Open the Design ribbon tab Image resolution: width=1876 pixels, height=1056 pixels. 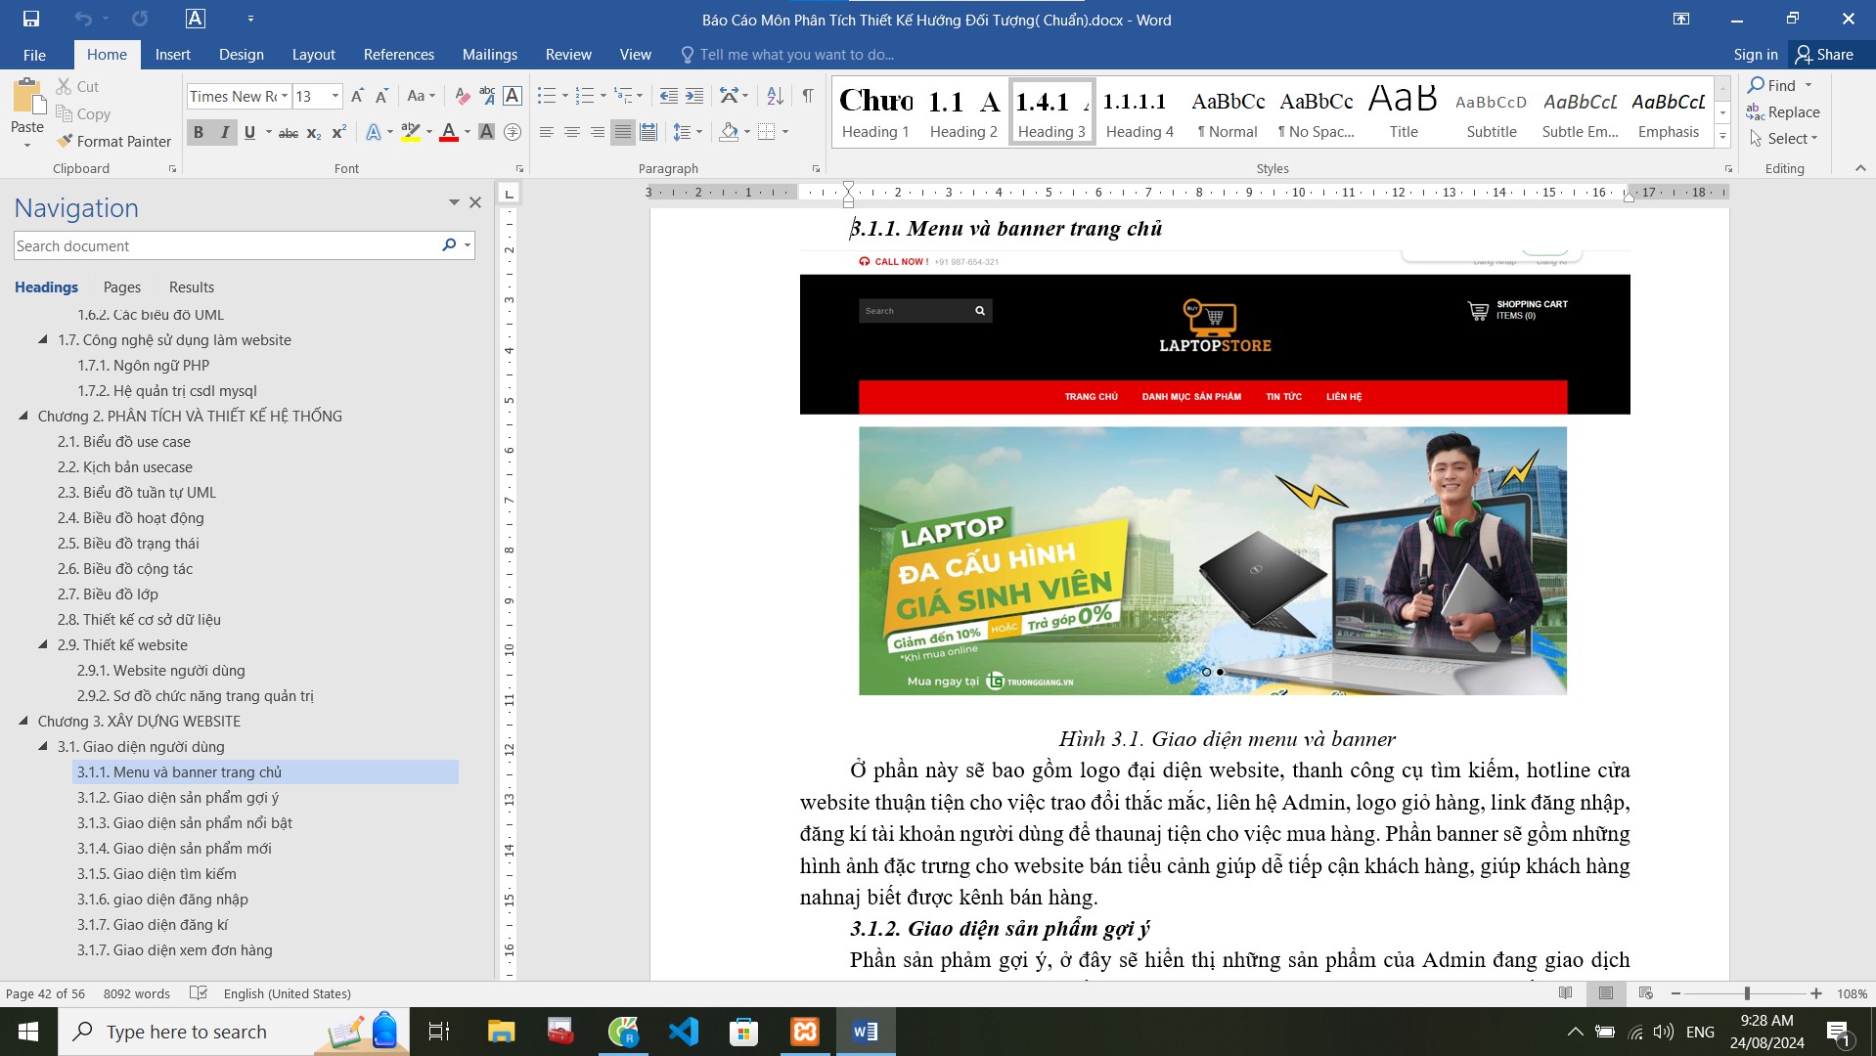point(242,55)
